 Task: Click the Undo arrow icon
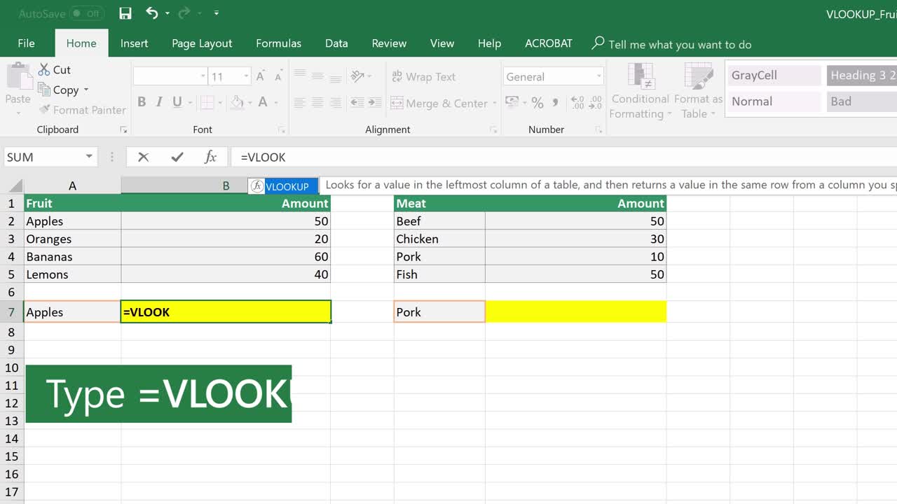pos(152,13)
